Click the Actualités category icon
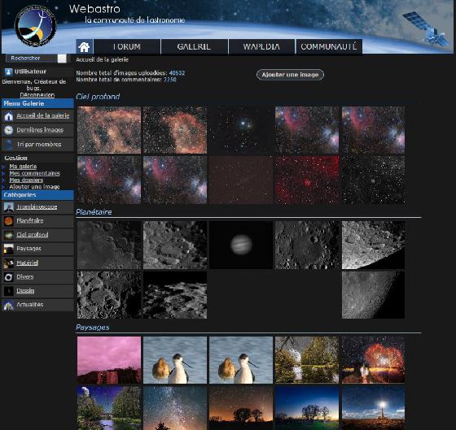456x430 pixels. (8, 305)
